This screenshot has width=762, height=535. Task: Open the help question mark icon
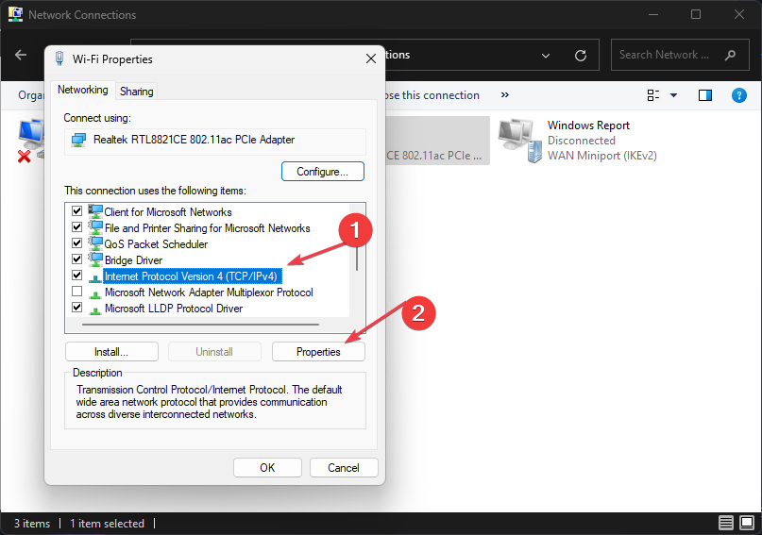click(738, 95)
